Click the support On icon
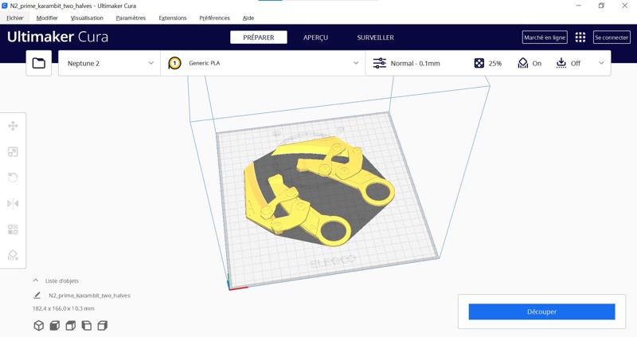Screen dimensions: 637x337 523,63
